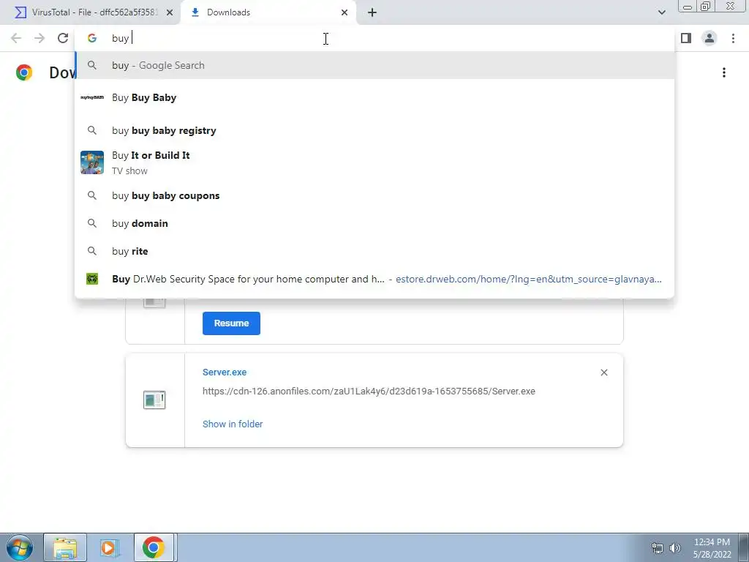The image size is (749, 562).
Task: Click the Server.exe file type icon
Action: click(154, 400)
